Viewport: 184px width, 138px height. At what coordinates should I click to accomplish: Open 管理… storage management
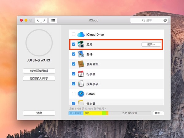click(159, 113)
